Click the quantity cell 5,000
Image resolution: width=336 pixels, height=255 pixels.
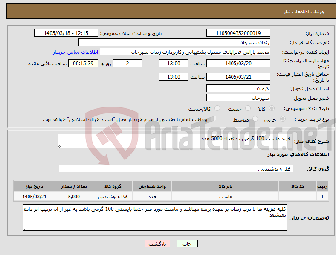(x=74, y=197)
